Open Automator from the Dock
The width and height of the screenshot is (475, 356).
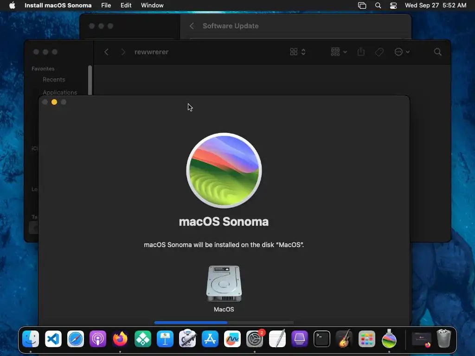[187, 338]
